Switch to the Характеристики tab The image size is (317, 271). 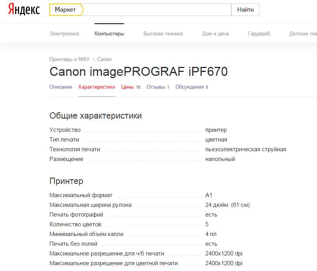tap(96, 87)
